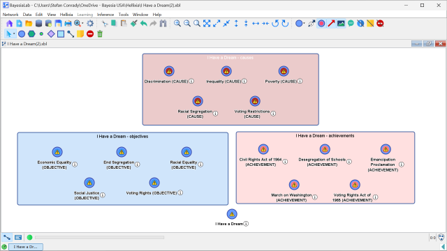Stretch graph vertically
The height and width of the screenshot is (251, 447).
(x=236, y=24)
